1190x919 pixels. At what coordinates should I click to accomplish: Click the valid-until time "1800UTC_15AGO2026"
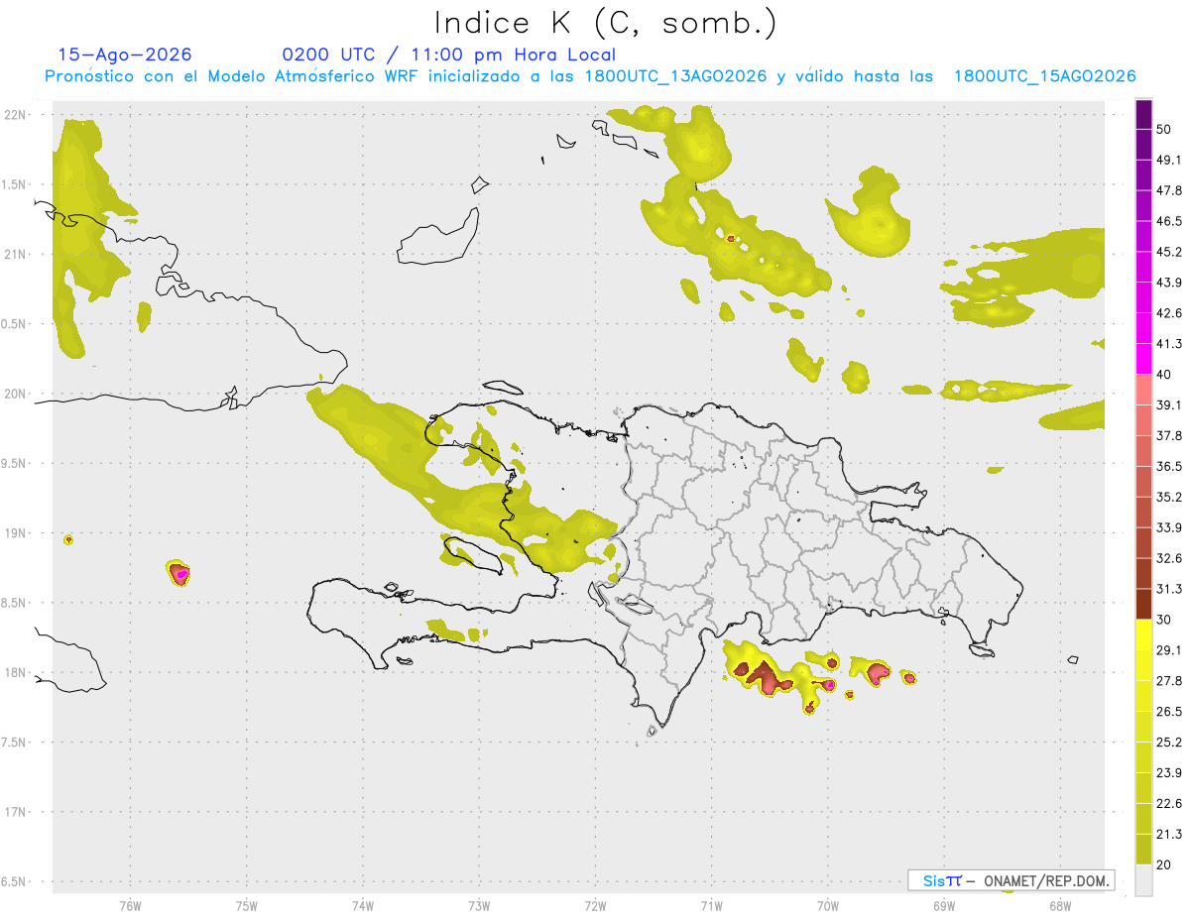coord(1044,76)
